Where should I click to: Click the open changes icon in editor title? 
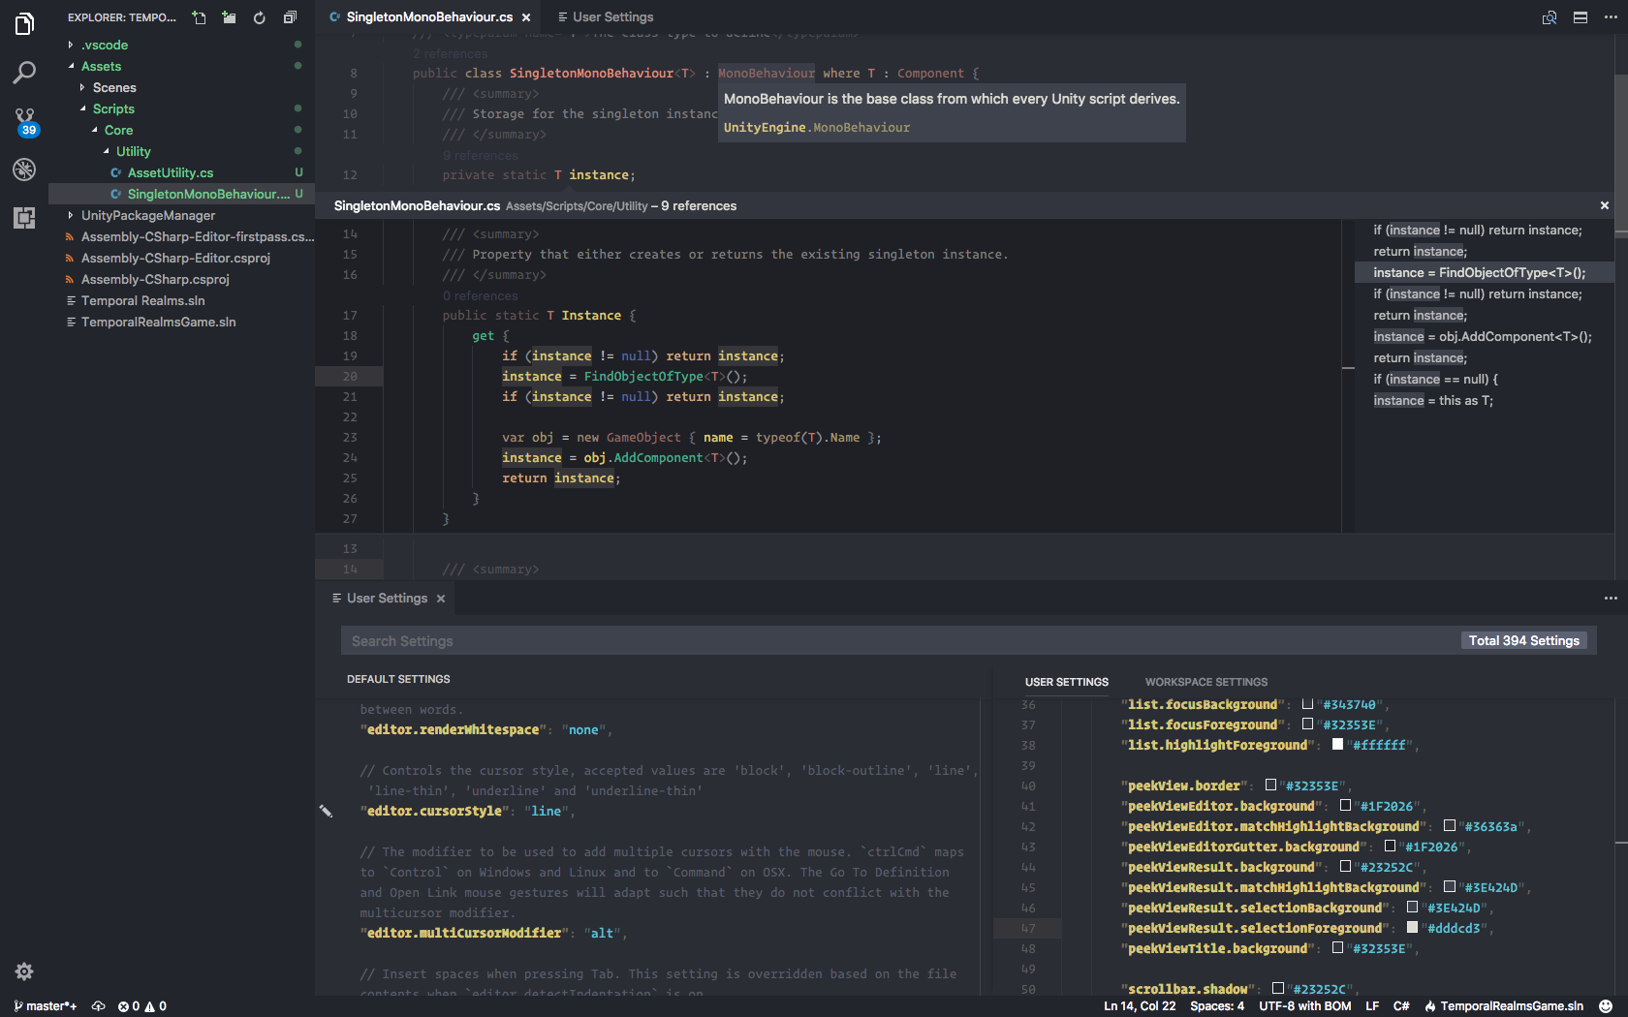1550,17
